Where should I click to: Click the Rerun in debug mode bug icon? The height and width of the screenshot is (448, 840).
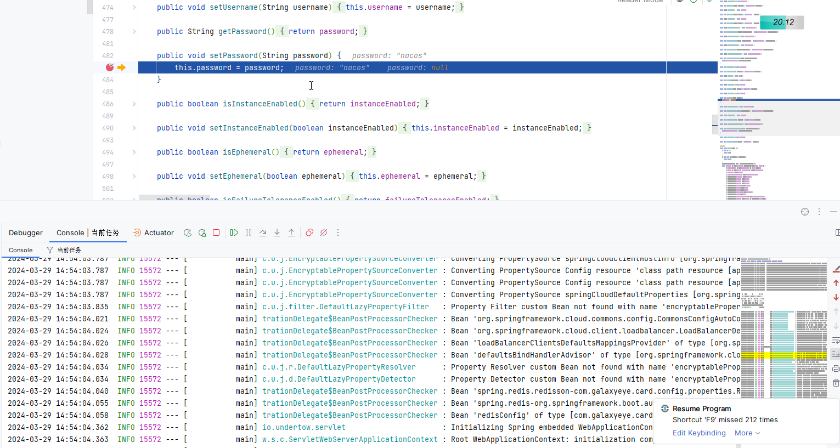202,232
